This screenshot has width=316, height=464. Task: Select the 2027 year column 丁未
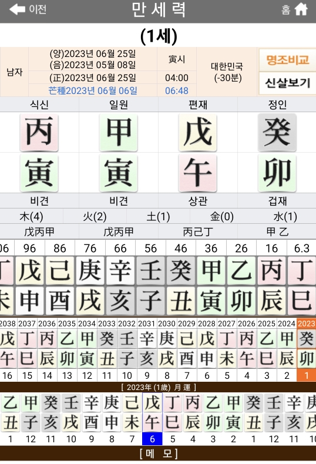[x=227, y=350]
